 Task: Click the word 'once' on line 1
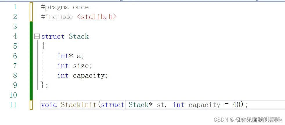[x=81, y=7]
